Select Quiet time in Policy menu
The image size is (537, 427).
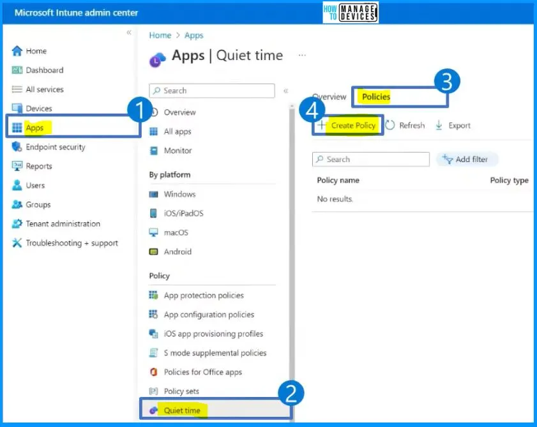pos(182,410)
